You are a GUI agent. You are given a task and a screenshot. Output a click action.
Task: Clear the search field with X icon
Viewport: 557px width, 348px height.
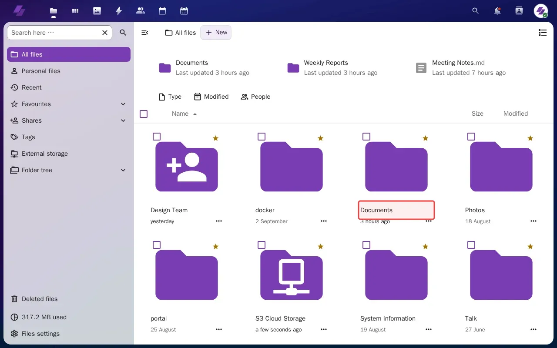tap(105, 33)
